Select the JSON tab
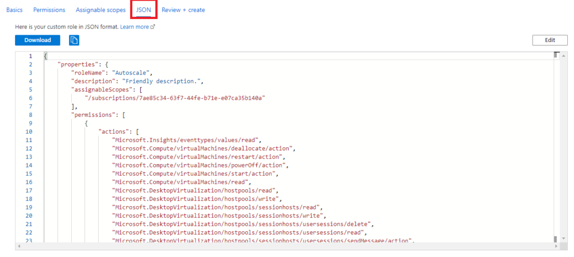The width and height of the screenshot is (574, 257). pyautogui.click(x=143, y=10)
